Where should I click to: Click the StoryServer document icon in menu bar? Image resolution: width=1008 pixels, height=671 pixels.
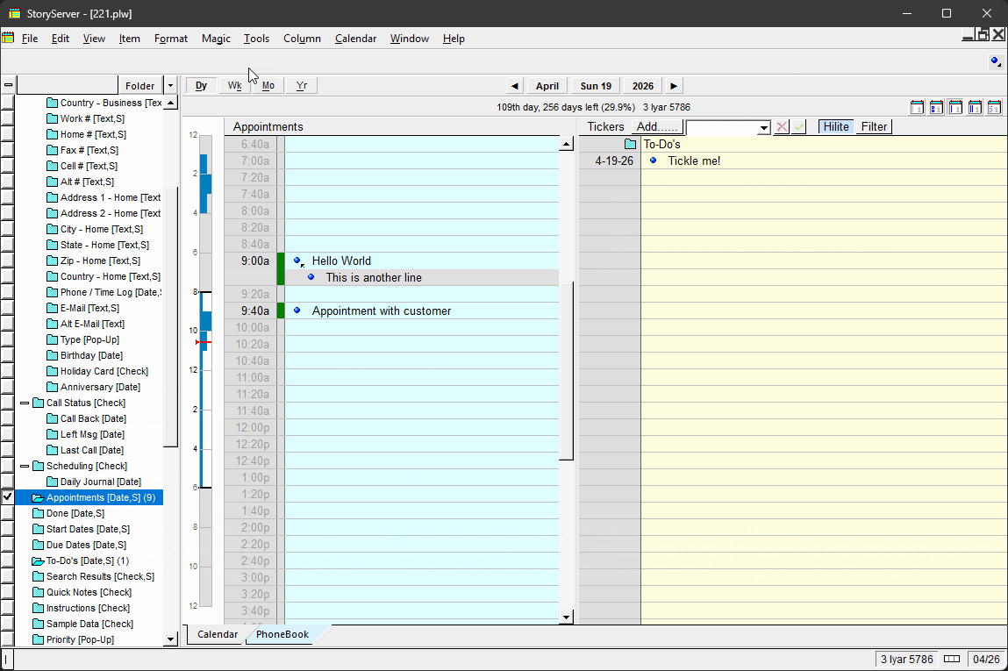coord(9,38)
